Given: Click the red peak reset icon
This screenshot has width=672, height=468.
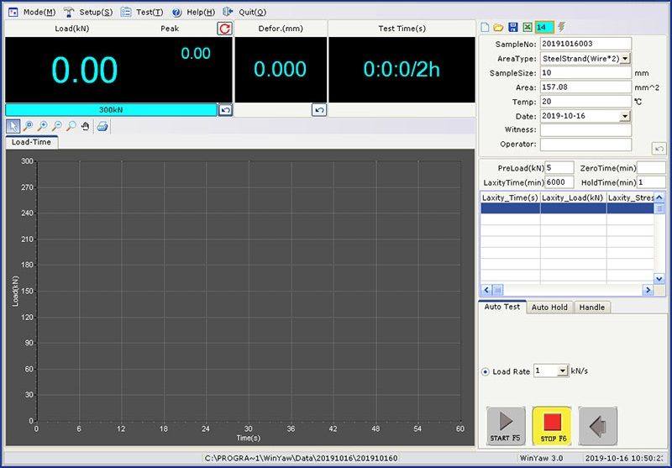Looking at the screenshot, I should pyautogui.click(x=224, y=29).
